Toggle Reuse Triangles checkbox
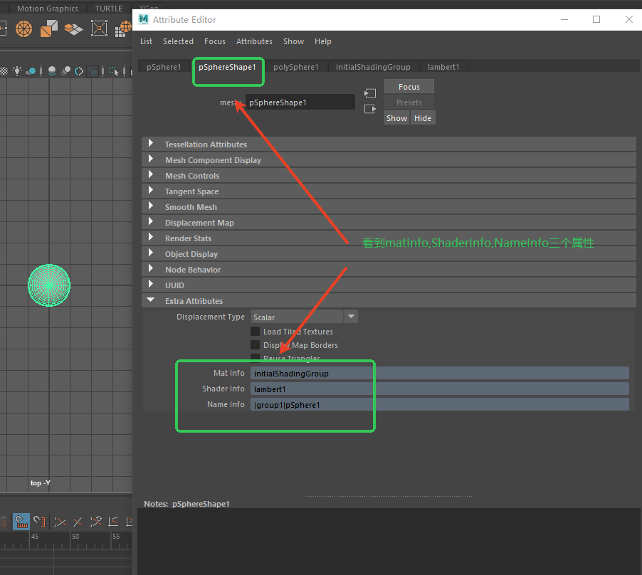 pyautogui.click(x=255, y=358)
